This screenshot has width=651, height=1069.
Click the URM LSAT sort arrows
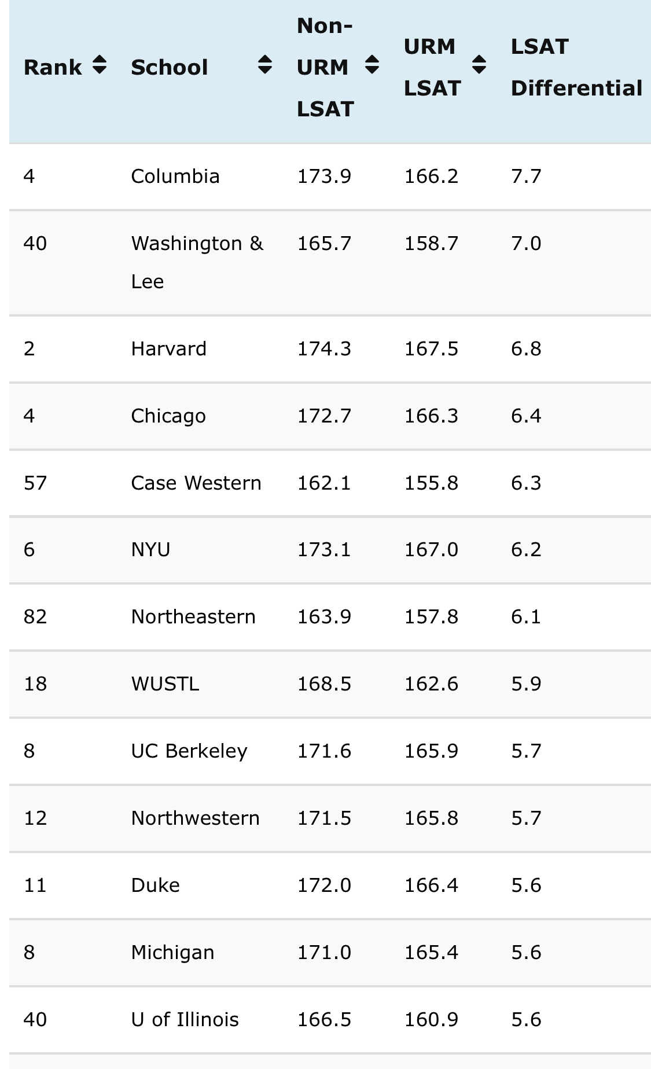point(479,65)
